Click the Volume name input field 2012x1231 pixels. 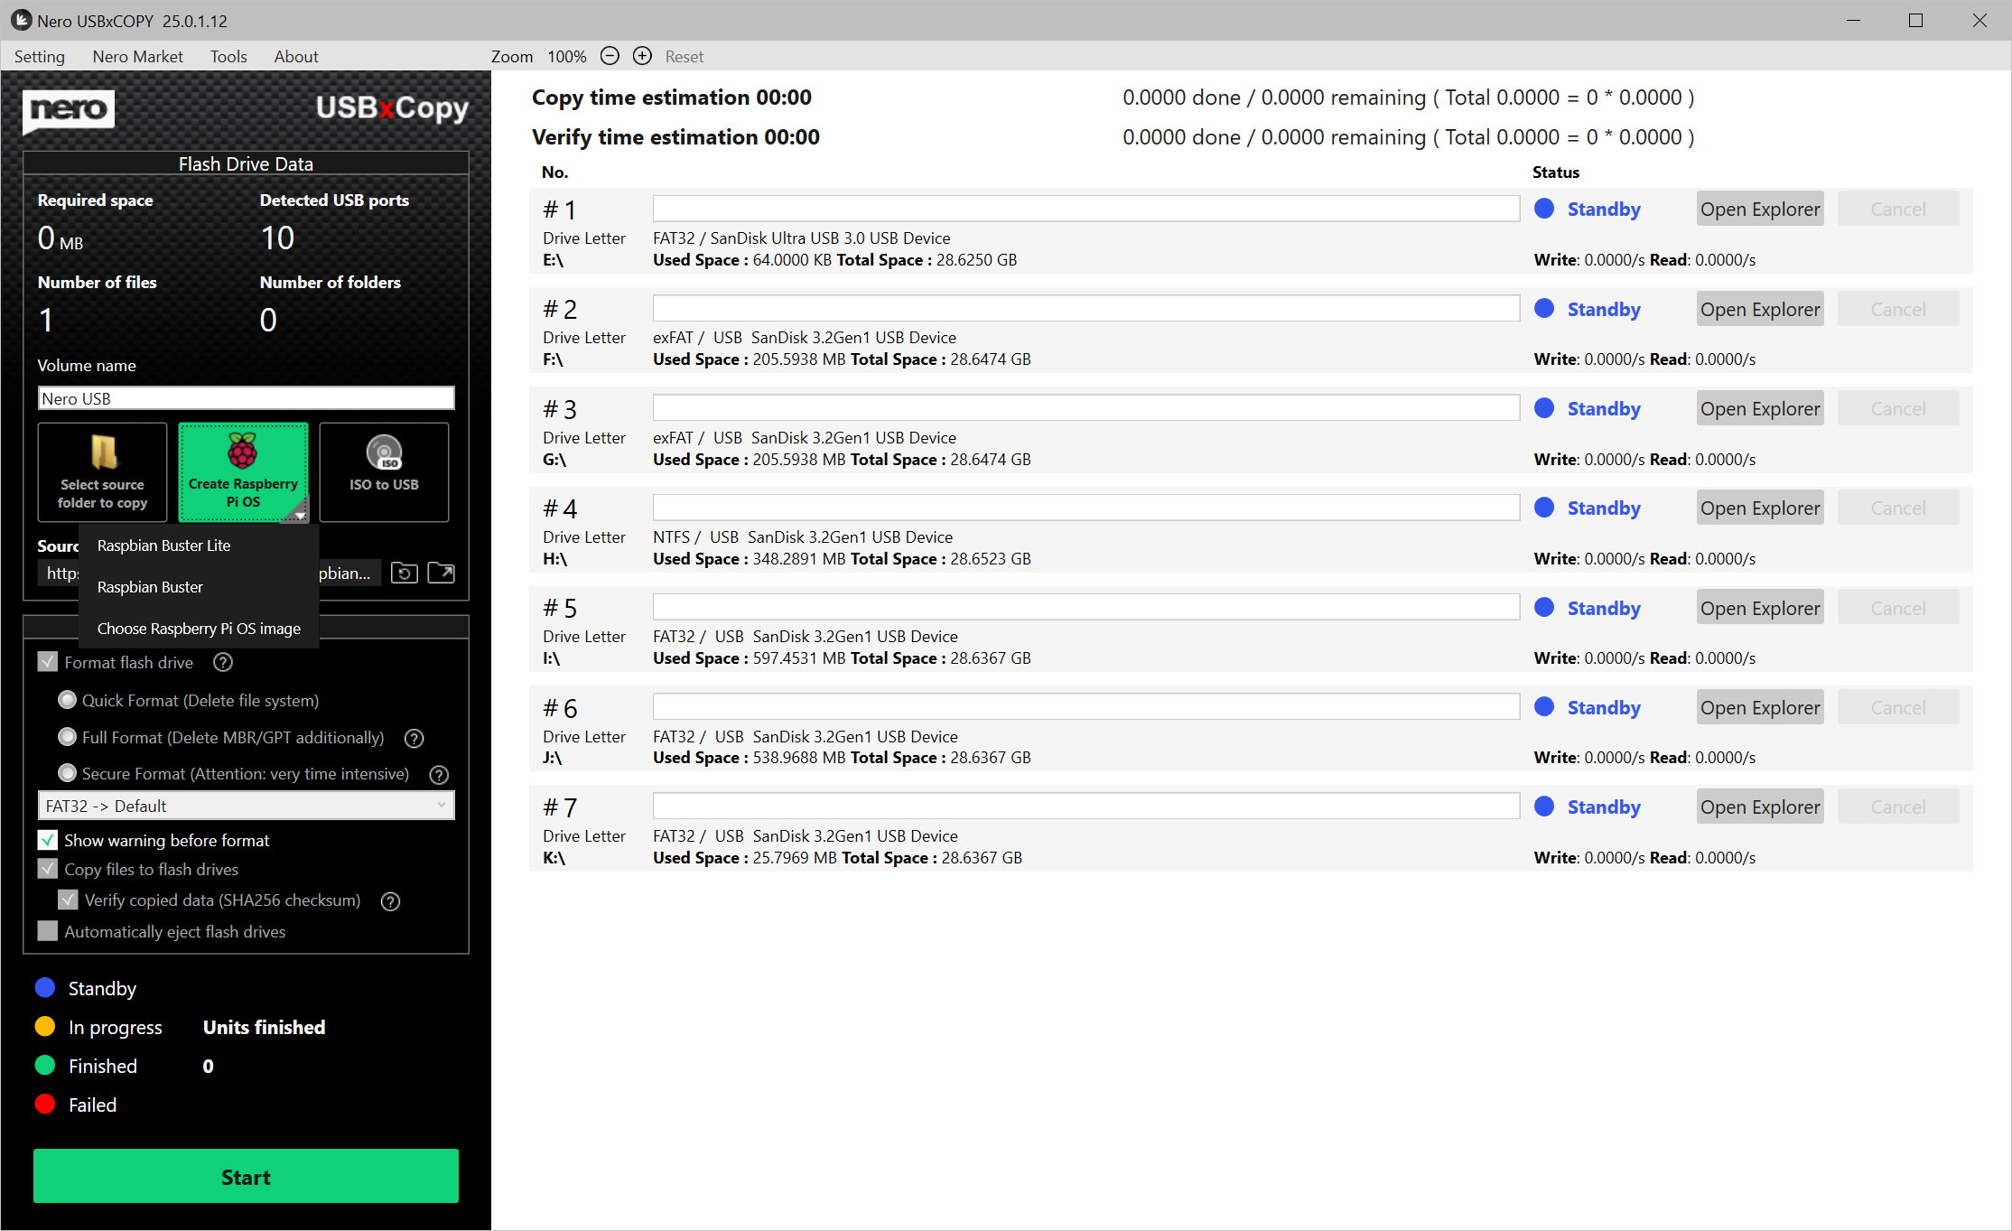246,398
